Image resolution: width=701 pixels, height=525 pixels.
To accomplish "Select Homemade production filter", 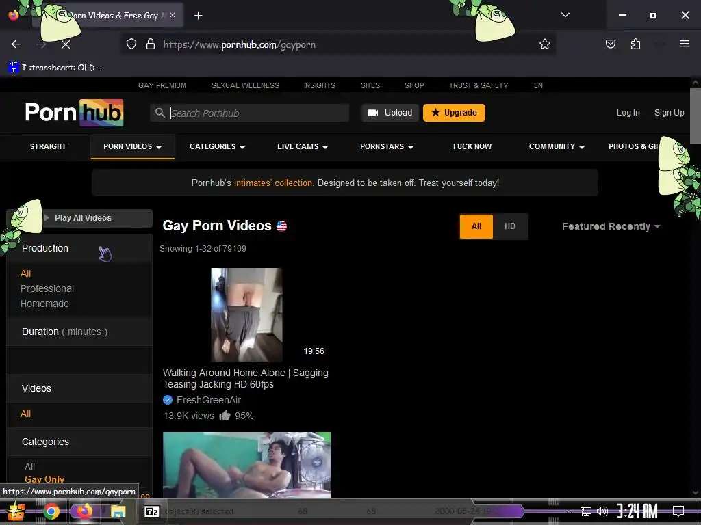I will [44, 304].
